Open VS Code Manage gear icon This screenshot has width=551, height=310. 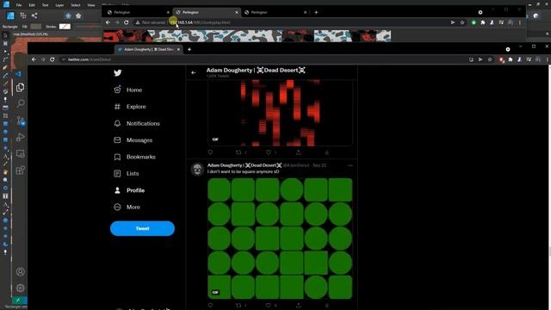tap(21, 288)
